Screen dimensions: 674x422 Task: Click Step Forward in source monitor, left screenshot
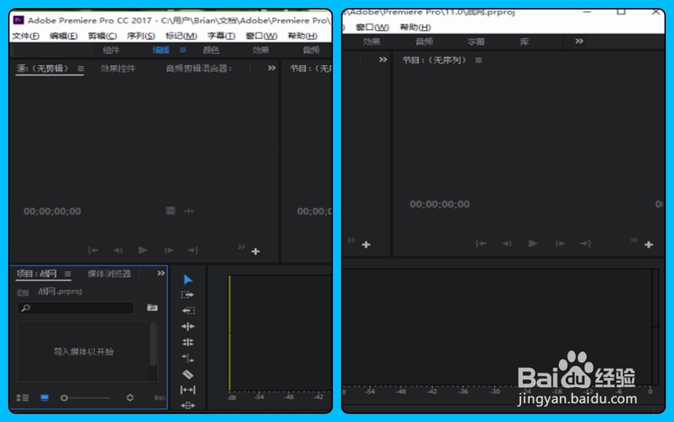[x=168, y=250]
